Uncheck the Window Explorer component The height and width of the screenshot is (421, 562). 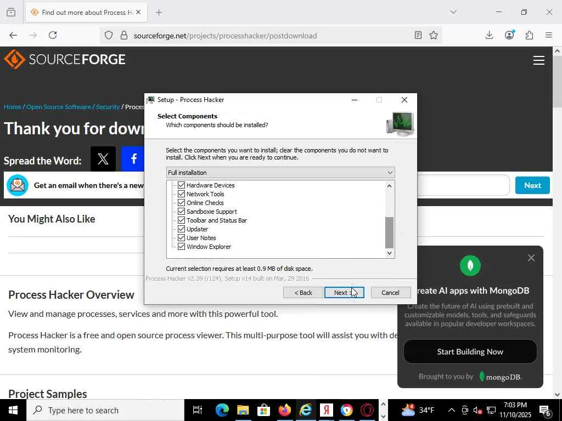[181, 247]
